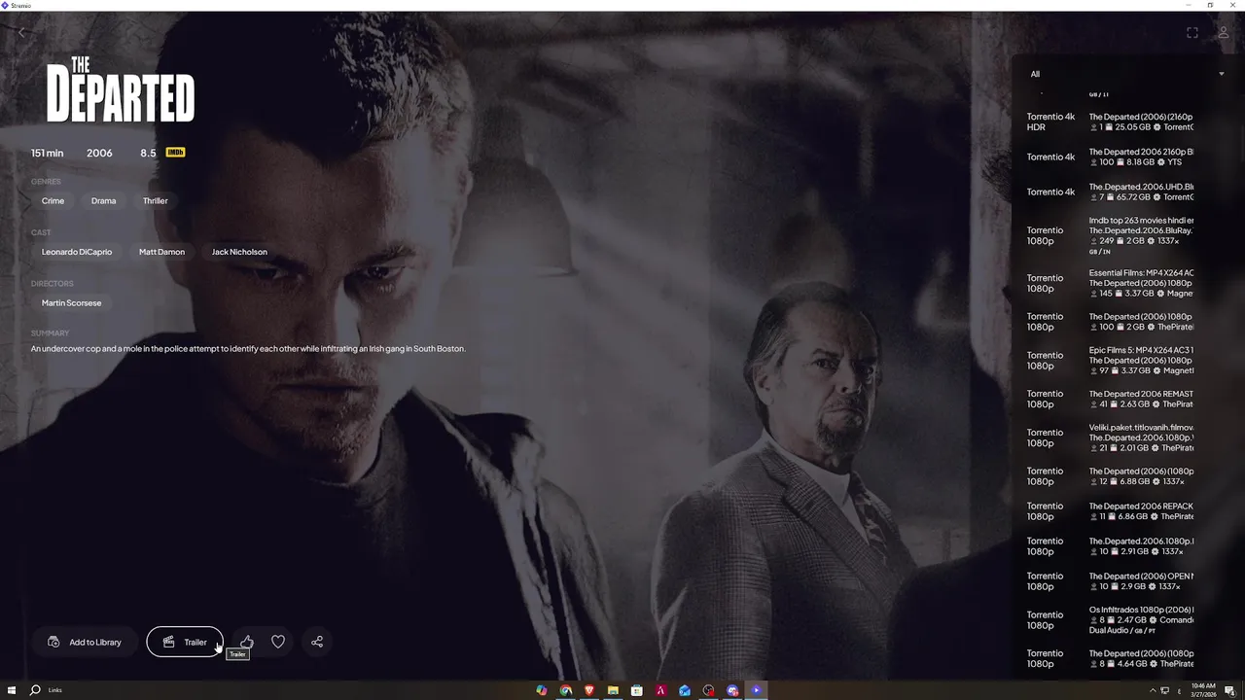Open the IMDb rating badge
1245x700 pixels.
pyautogui.click(x=175, y=153)
